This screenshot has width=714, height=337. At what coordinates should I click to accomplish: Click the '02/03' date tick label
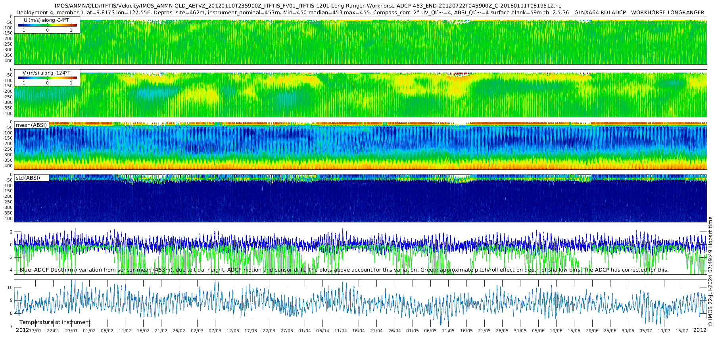coord(197,331)
